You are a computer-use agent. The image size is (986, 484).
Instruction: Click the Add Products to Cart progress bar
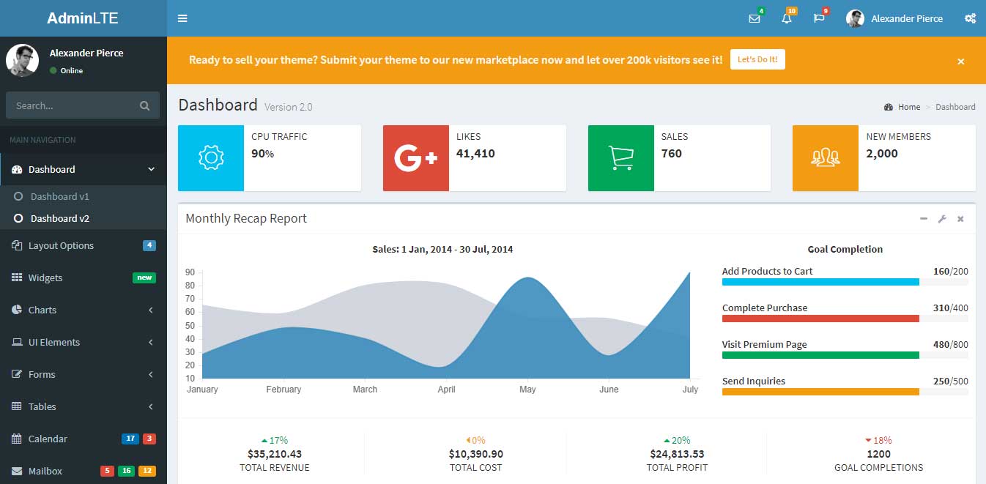coord(820,282)
